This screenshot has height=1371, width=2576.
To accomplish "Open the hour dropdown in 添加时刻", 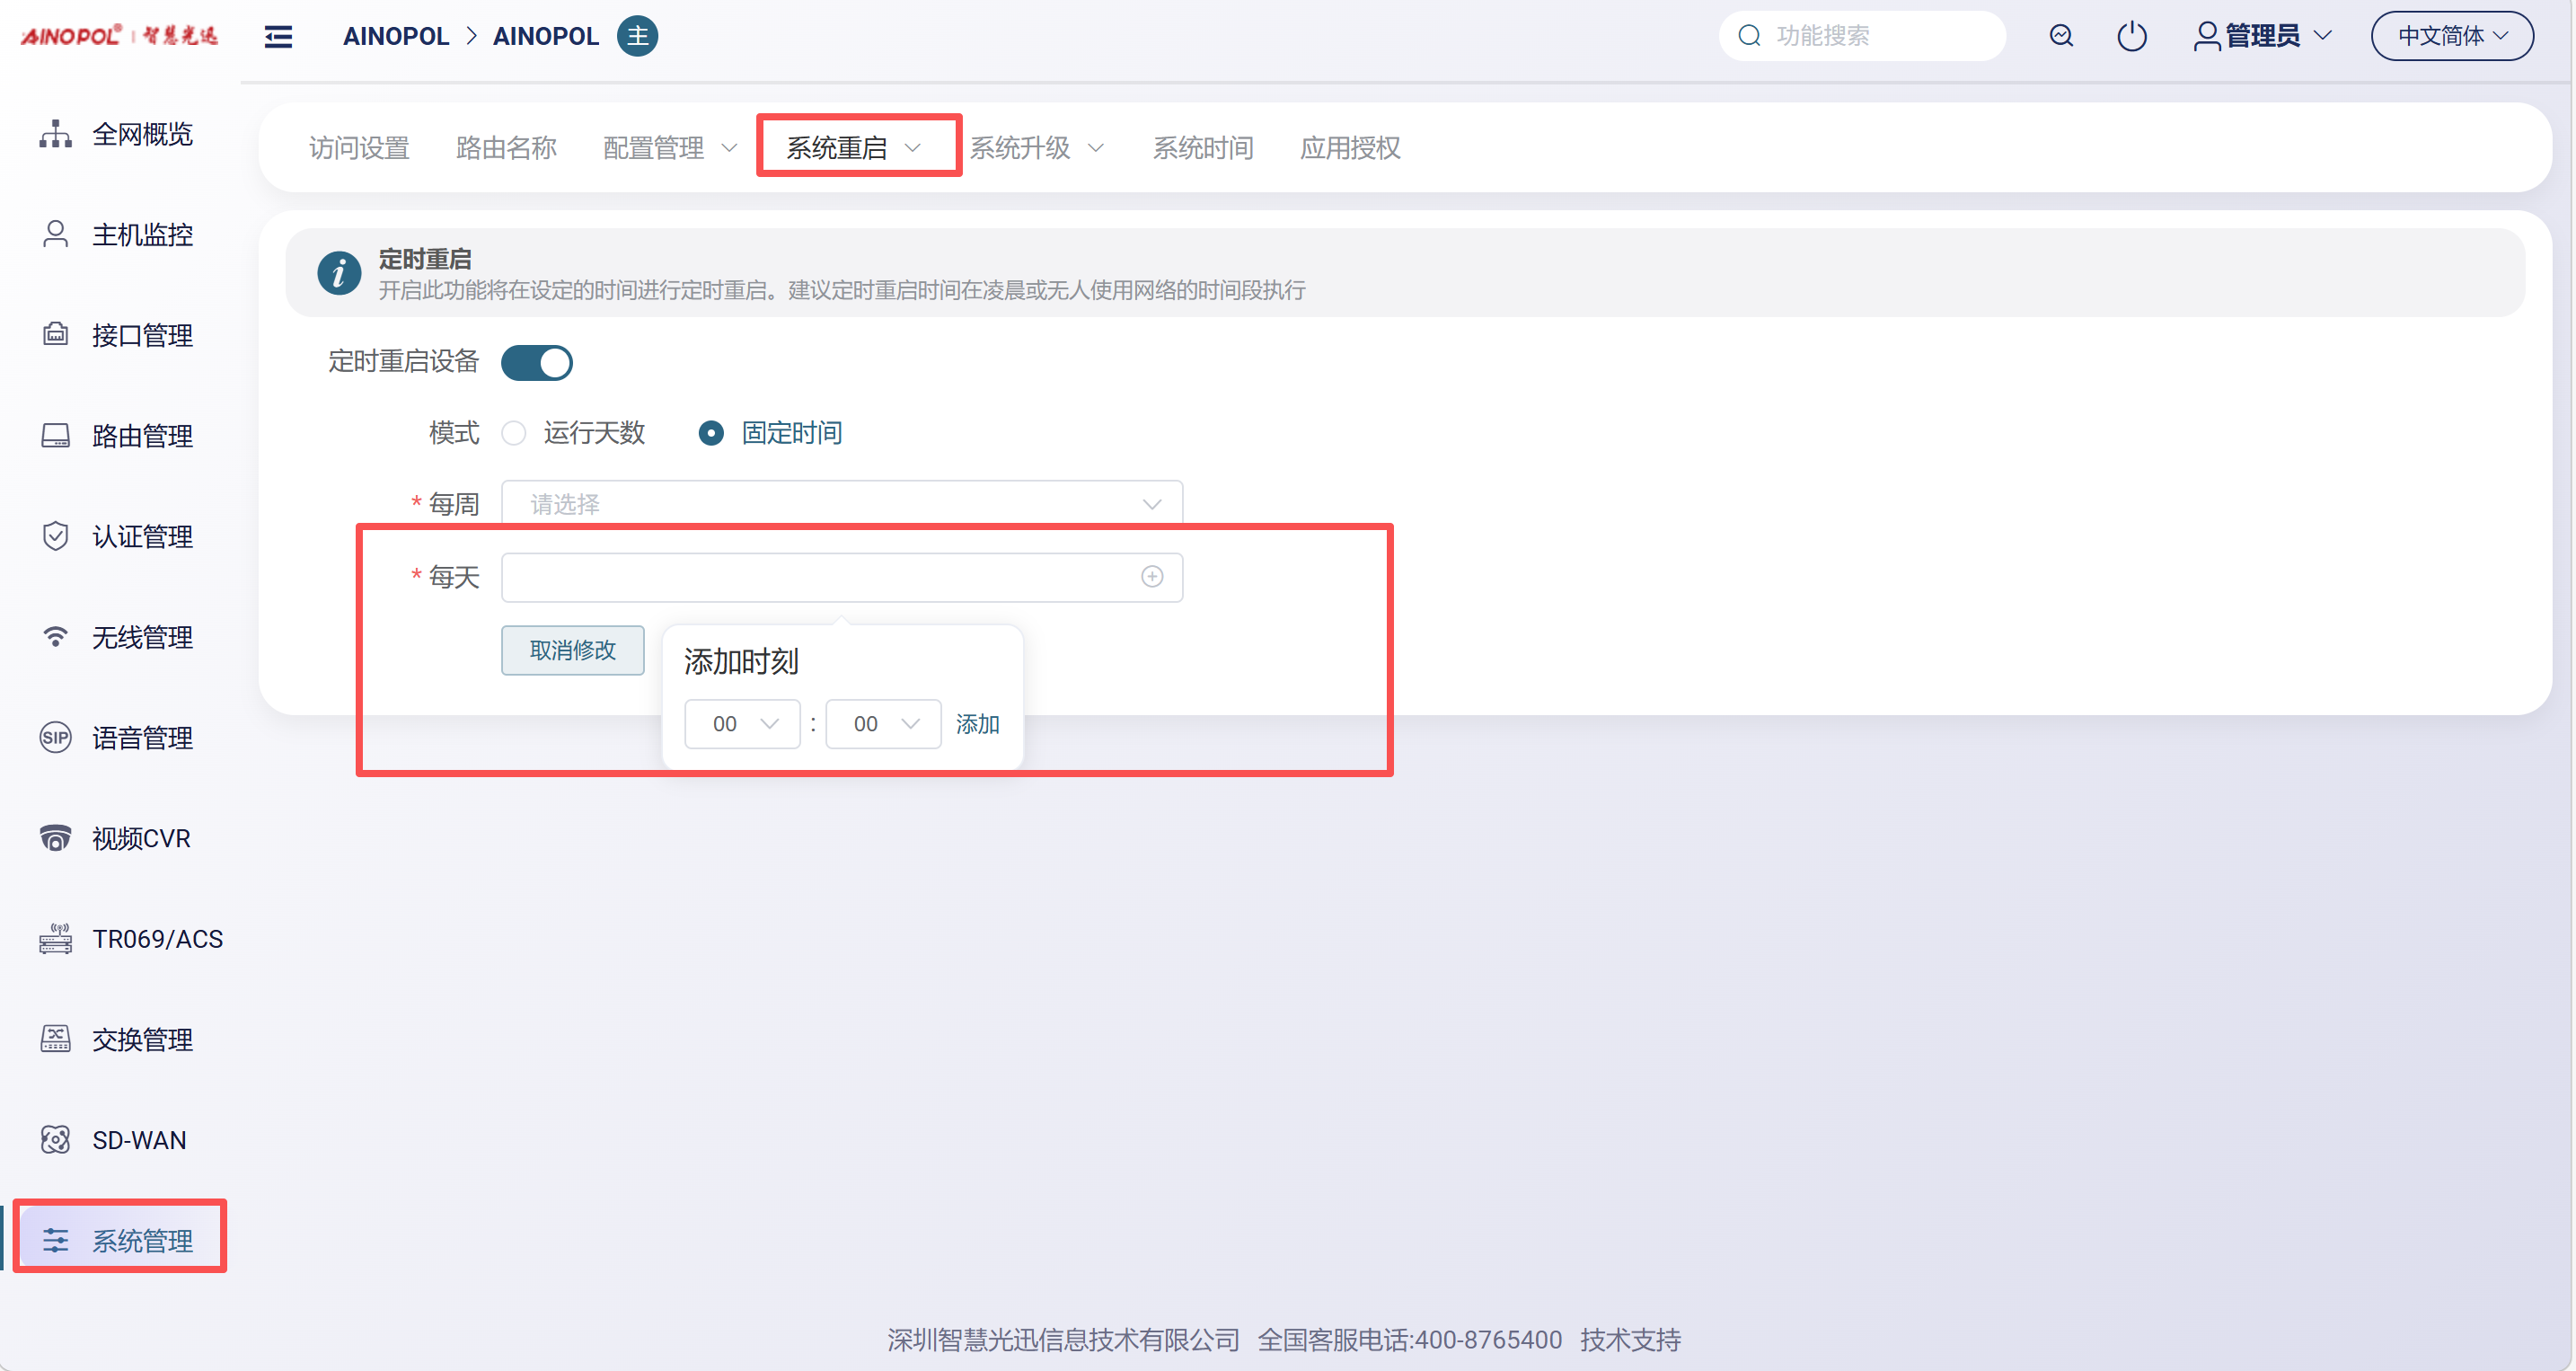I will pos(742,724).
